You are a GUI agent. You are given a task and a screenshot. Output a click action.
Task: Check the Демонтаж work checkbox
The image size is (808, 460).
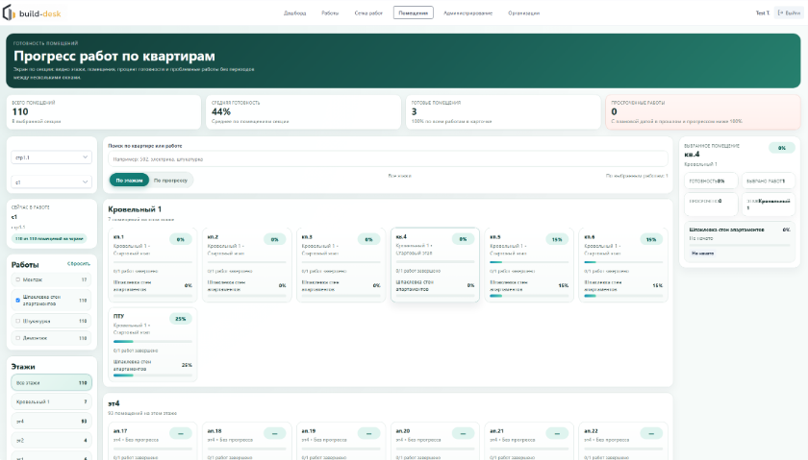[x=18, y=338]
